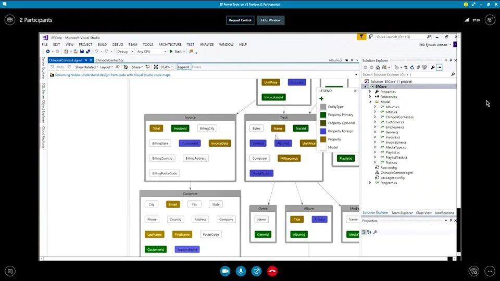Click the Fit to Window button
The image size is (500, 281).
[x=271, y=20]
